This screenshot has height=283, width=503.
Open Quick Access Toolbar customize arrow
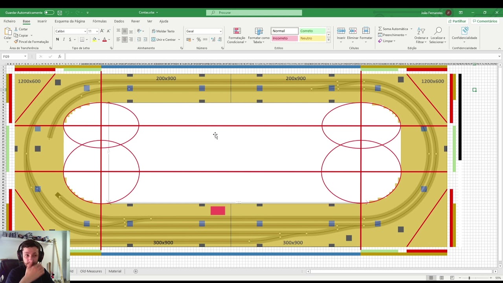(x=87, y=13)
